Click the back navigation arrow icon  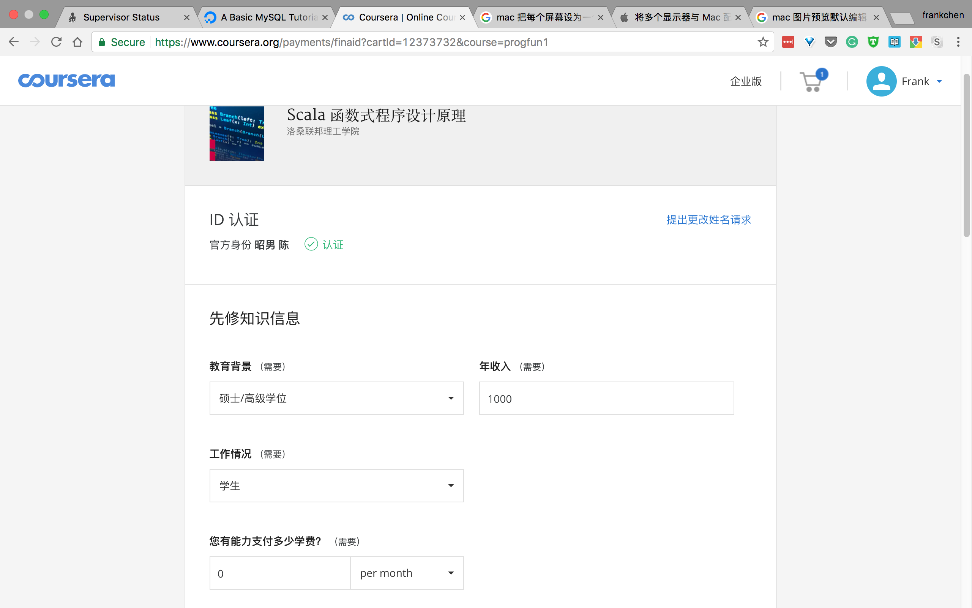(x=13, y=42)
